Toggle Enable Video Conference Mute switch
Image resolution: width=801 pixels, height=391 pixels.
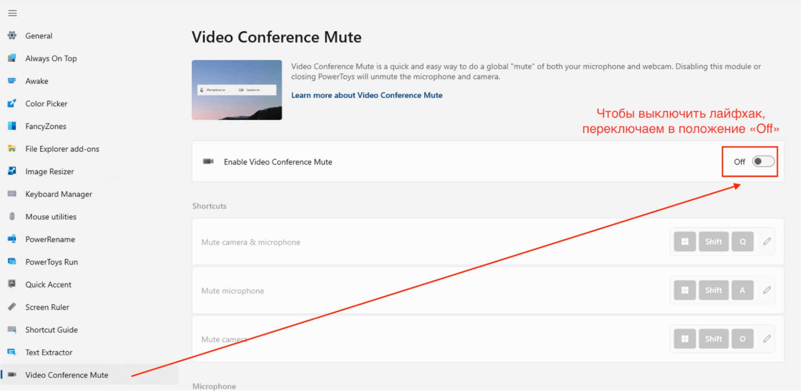click(x=763, y=161)
